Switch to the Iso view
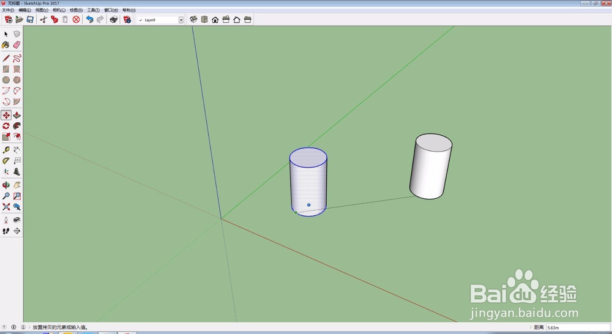 193,20
